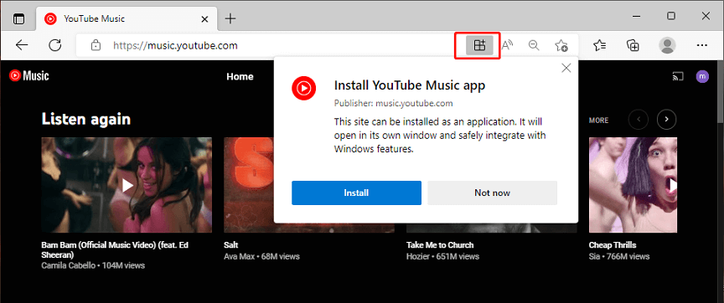Image resolution: width=724 pixels, height=303 pixels.
Task: Open the purple account avatar in YouTube Music
Action: 702,76
